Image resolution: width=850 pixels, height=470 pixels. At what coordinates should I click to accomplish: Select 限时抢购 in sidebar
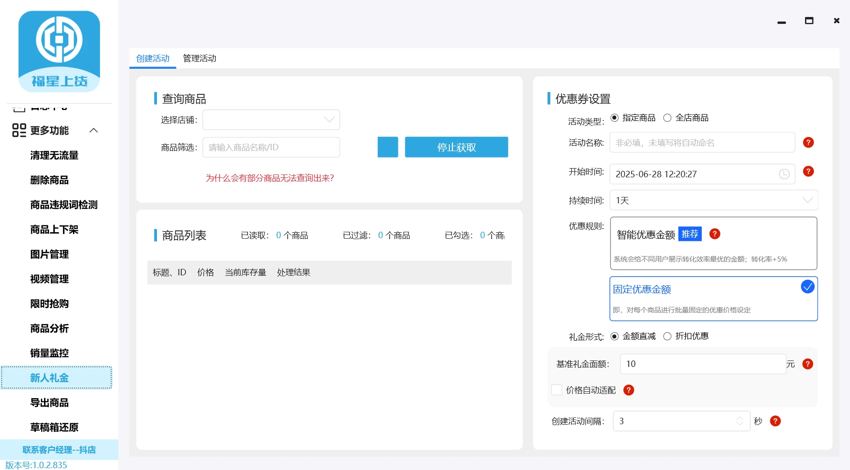click(49, 304)
